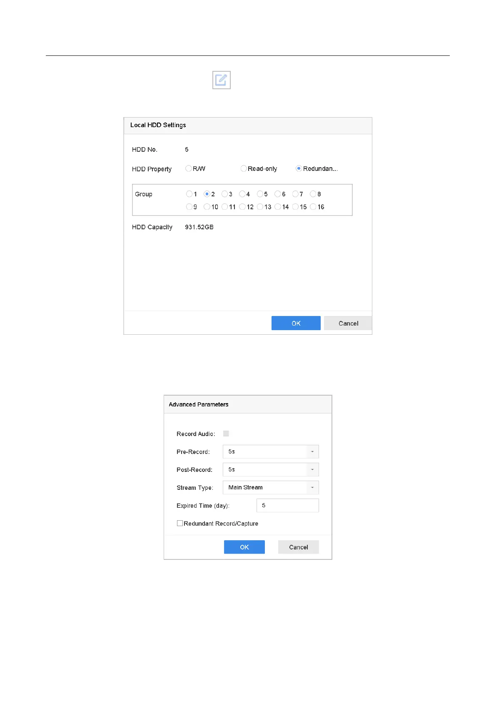The width and height of the screenshot is (496, 702).
Task: Confirm Advanced Parameters with OK
Action: [244, 547]
